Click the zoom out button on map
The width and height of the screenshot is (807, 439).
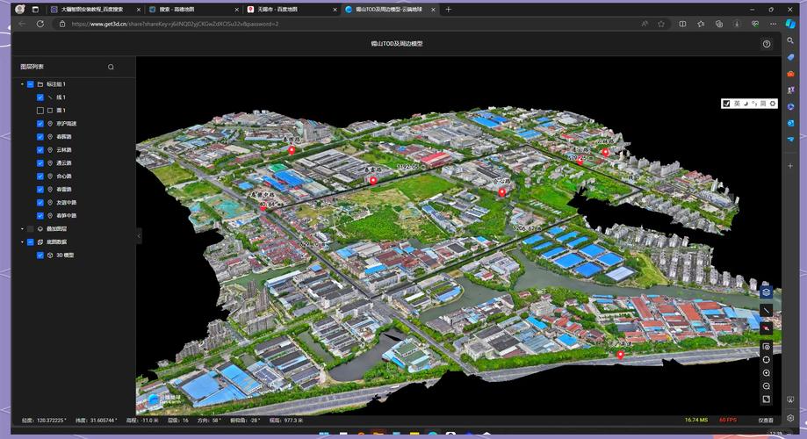pyautogui.click(x=766, y=386)
